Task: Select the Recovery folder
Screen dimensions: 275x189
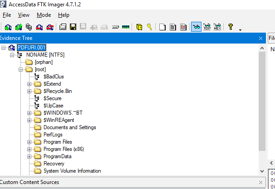Action: point(54,164)
